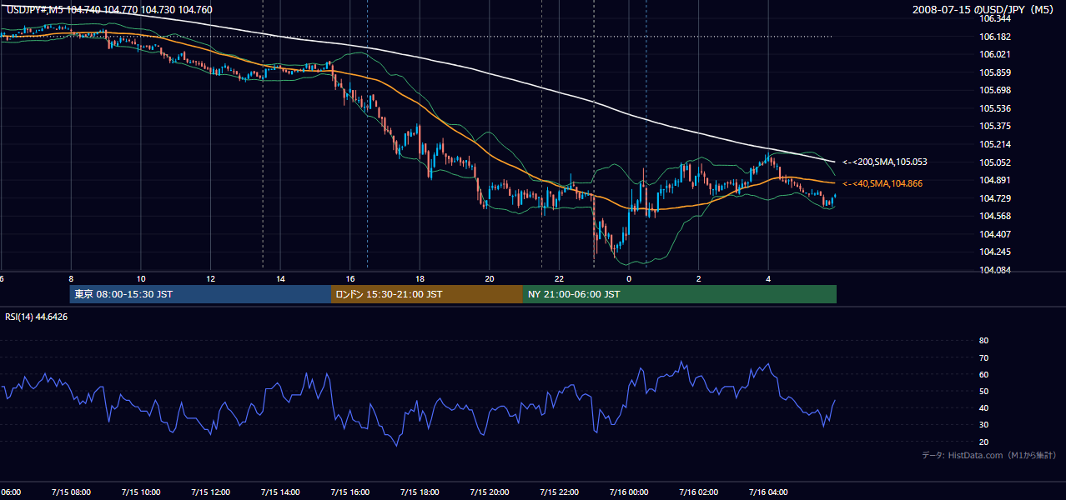Click the 106.182 price axis label
Viewport: 1066px width, 500px height.
pos(994,37)
